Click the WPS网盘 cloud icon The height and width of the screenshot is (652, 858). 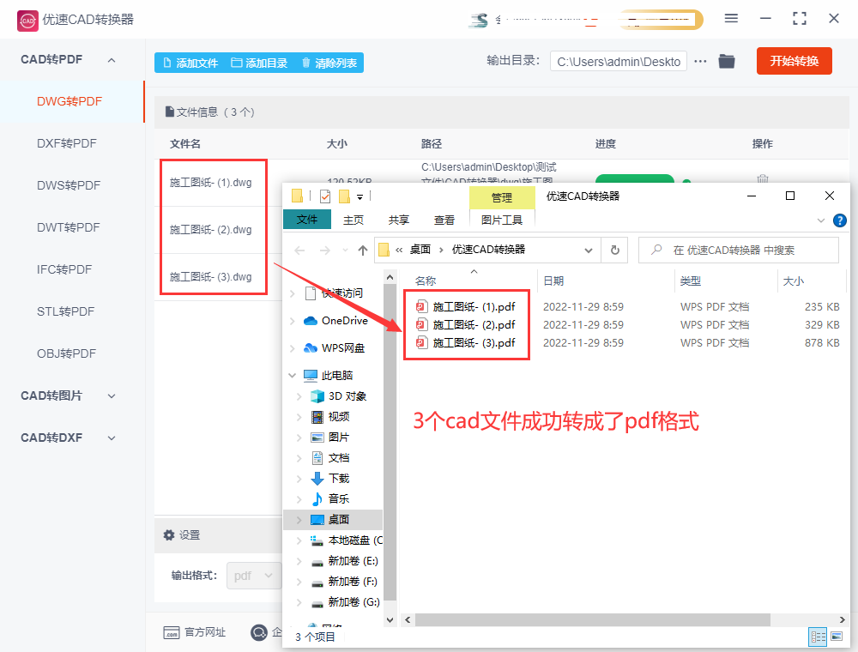tap(311, 348)
